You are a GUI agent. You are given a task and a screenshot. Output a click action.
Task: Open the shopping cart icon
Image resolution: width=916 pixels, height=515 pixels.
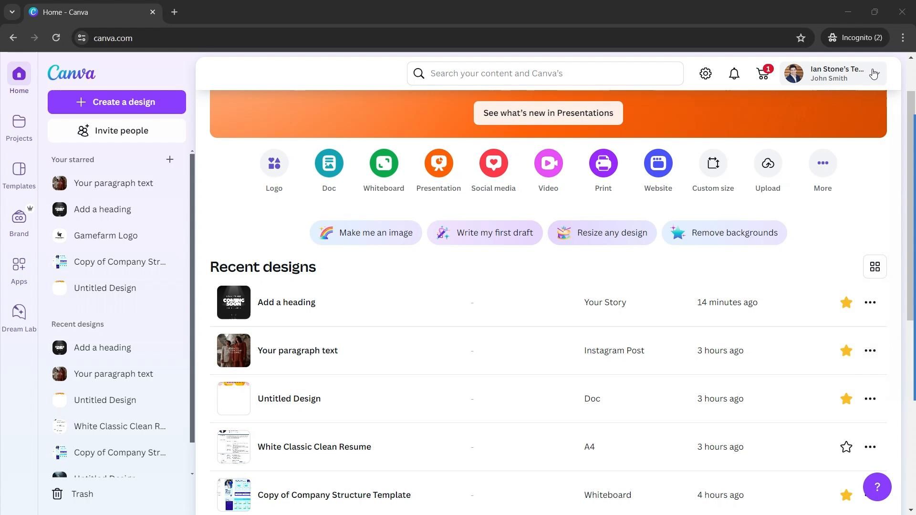tap(763, 73)
